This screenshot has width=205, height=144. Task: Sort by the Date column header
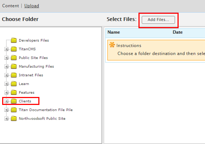[178, 32]
